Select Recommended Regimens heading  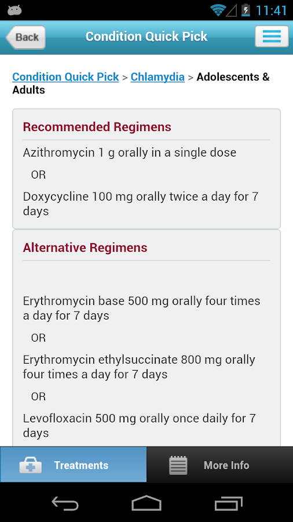click(97, 127)
